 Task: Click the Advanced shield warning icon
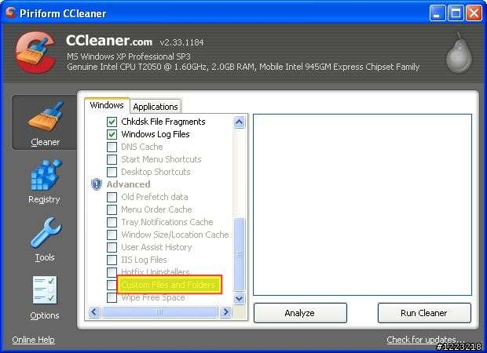coord(97,184)
